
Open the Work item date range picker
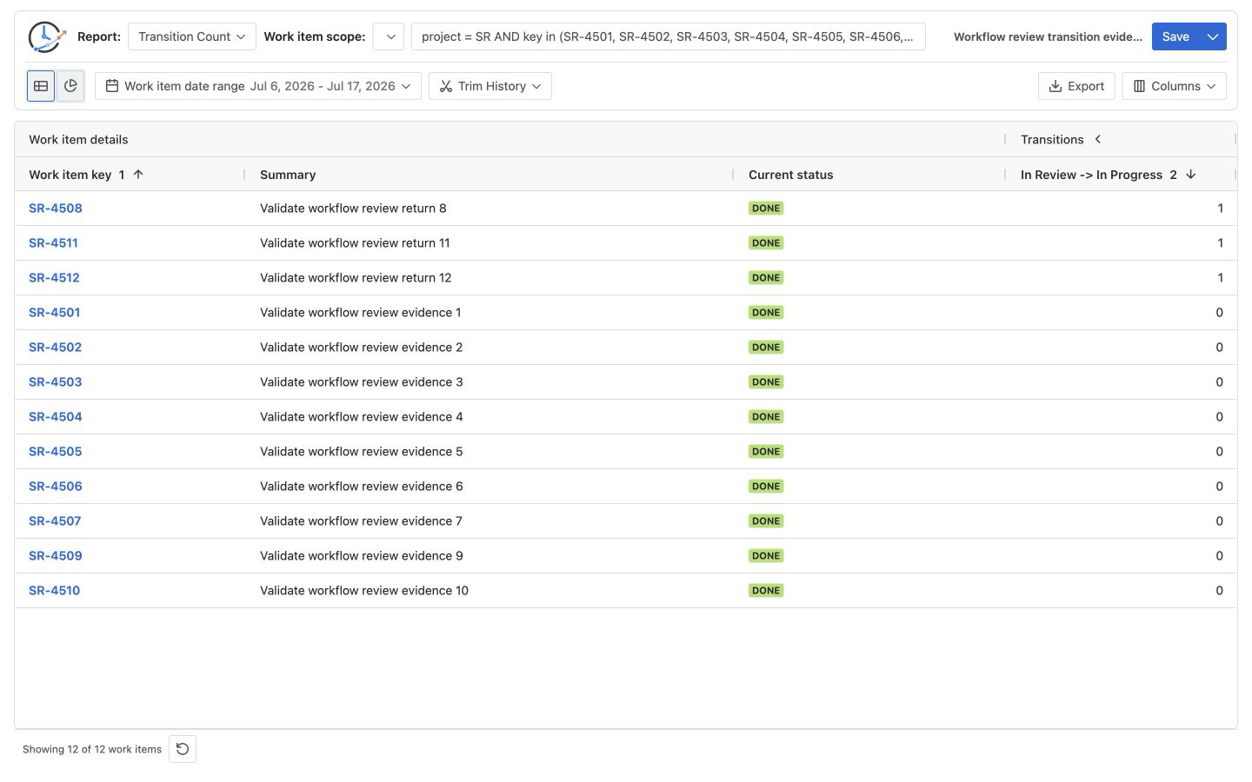pyautogui.click(x=258, y=86)
